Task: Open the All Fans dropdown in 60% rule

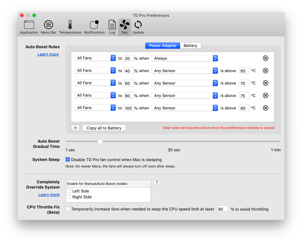Action: 95,83
